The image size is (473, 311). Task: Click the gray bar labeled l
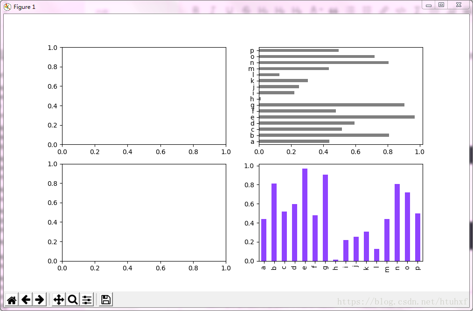tap(269, 75)
